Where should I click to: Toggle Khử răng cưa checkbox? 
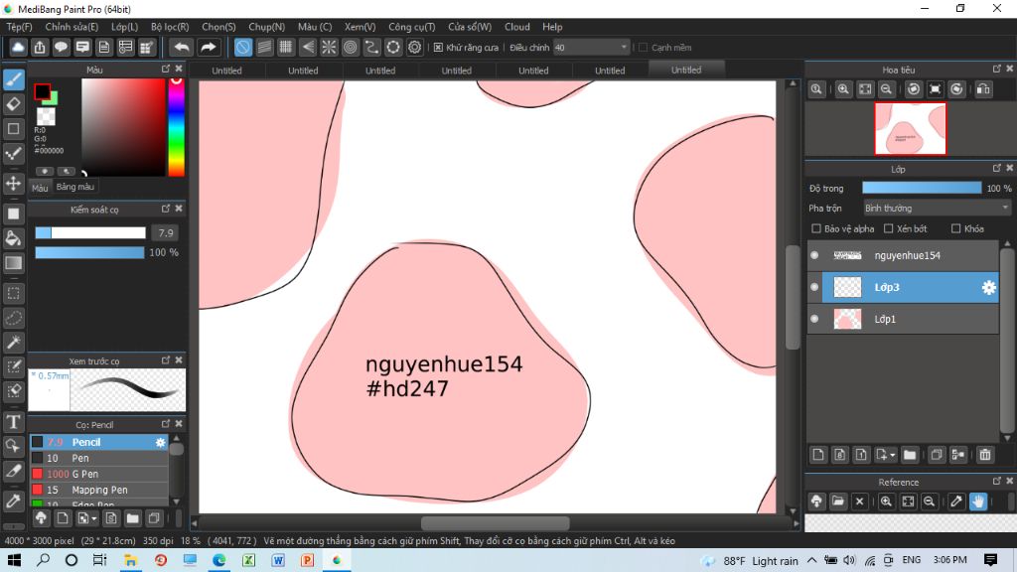[438, 48]
